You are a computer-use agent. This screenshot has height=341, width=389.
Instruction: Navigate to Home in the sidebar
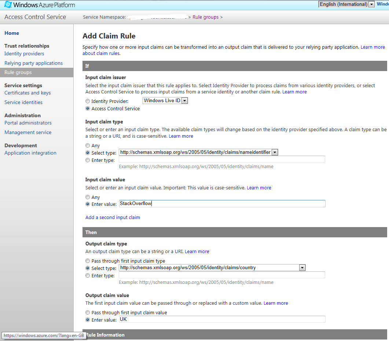pos(12,33)
